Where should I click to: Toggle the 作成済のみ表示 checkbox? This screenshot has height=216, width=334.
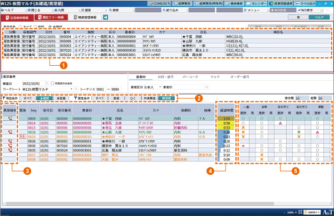(52, 84)
